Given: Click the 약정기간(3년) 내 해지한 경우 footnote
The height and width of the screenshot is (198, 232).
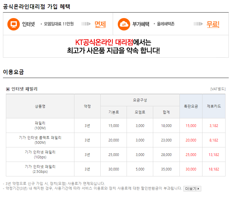Looking at the screenshot, I should point(92,188).
